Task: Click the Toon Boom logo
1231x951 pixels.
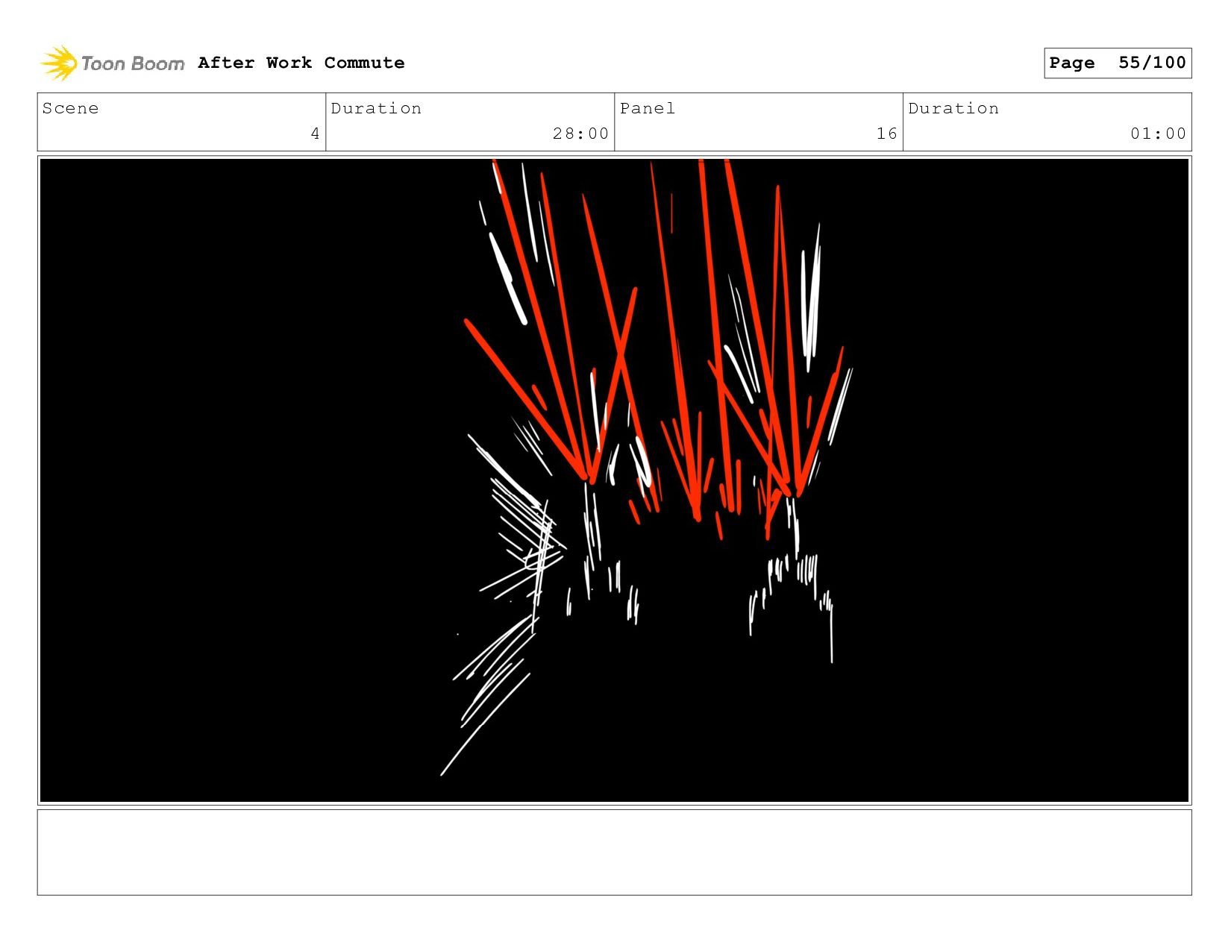Action: (112, 63)
